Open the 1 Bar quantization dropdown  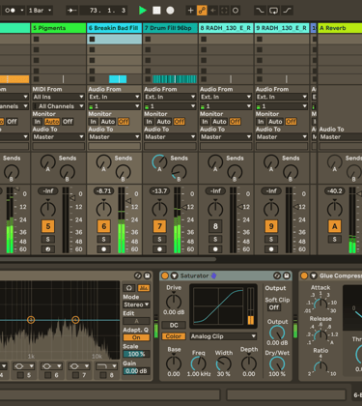[x=40, y=11]
